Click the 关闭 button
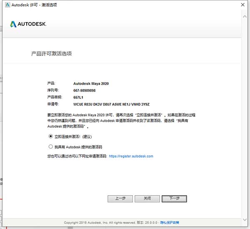Viewport: 250px width, 229px height. (147, 199)
